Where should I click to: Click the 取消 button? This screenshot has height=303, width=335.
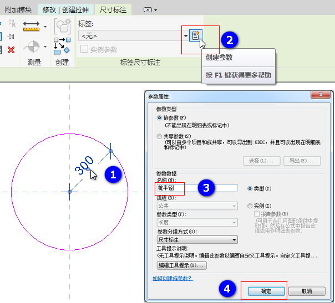click(x=307, y=291)
